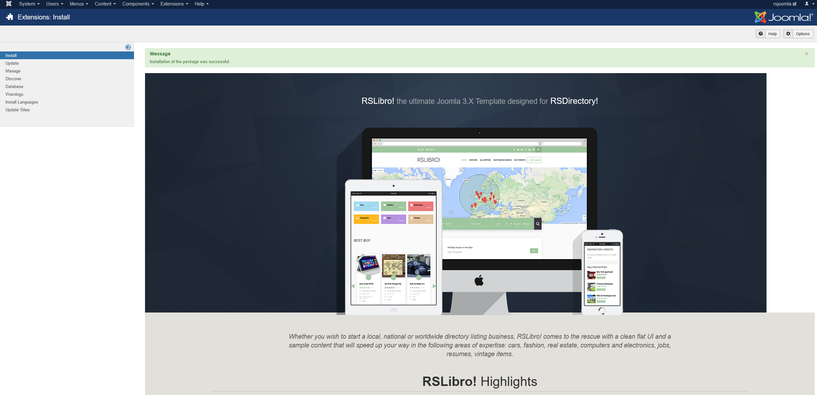Click the circular refresh icon in sidebar
Screen dimensions: 817x395
pyautogui.click(x=128, y=47)
